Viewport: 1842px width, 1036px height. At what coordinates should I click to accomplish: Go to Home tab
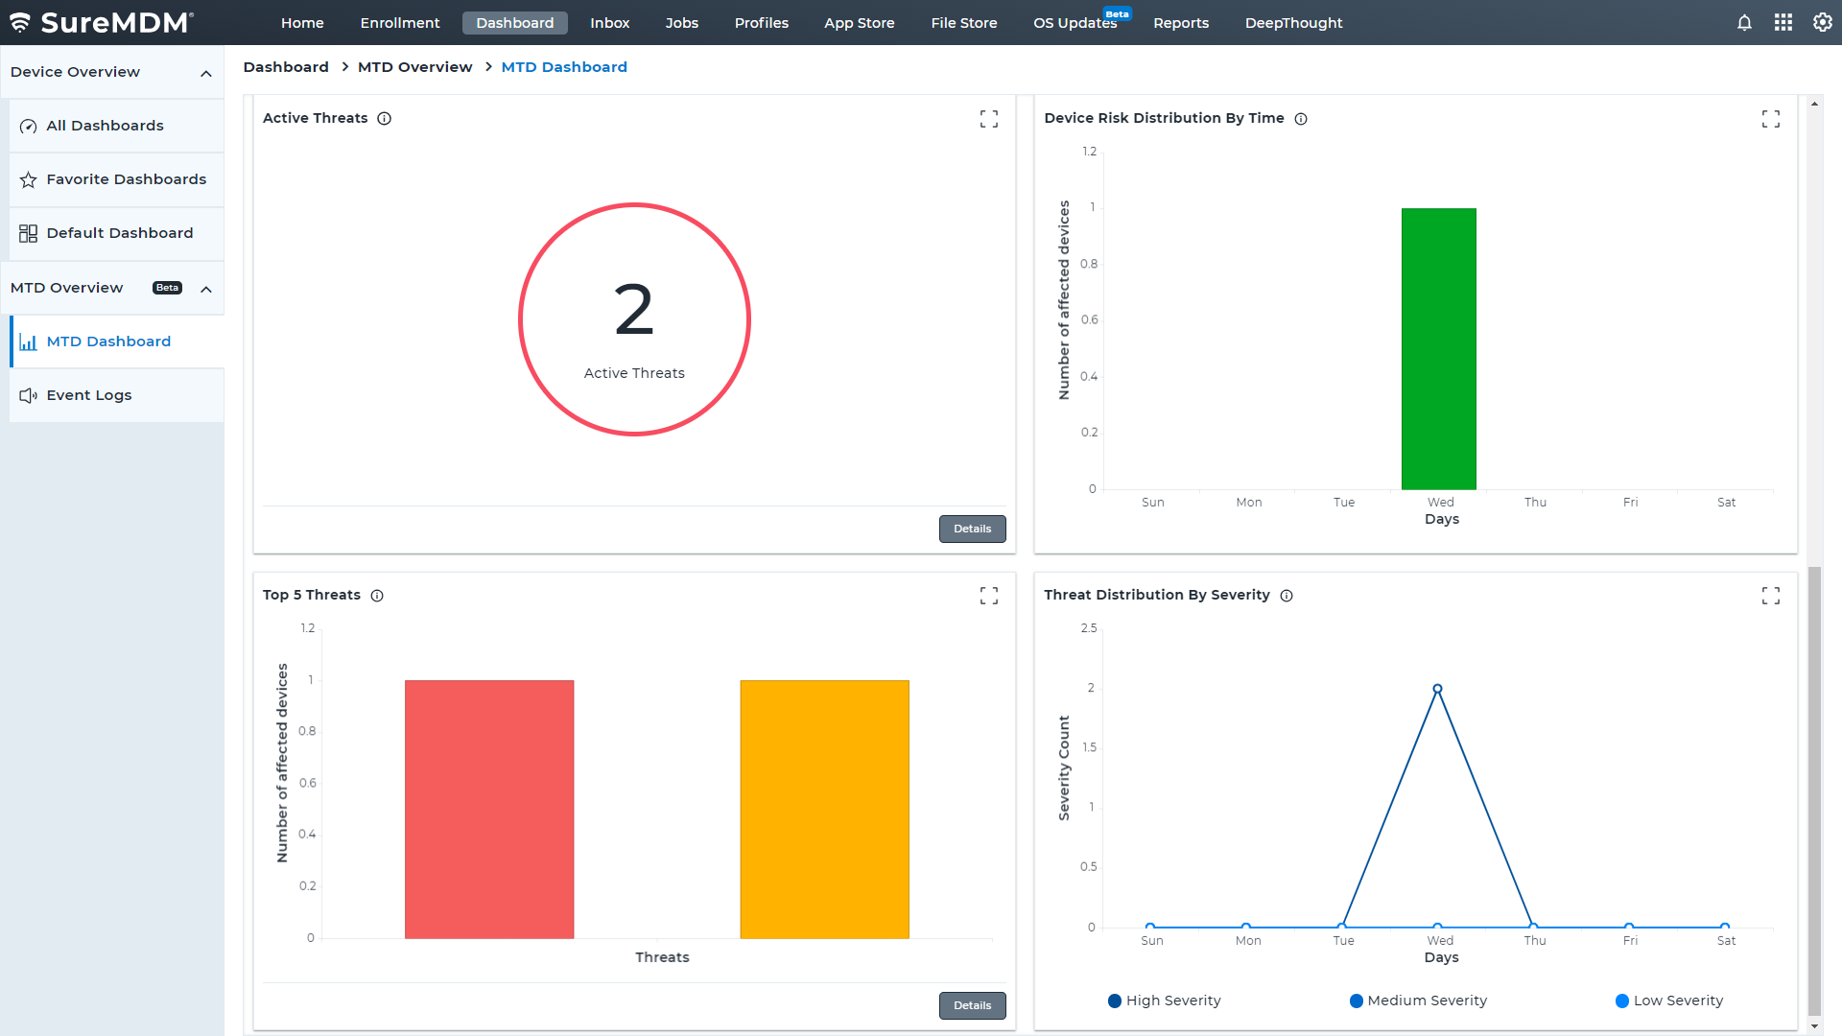(302, 23)
